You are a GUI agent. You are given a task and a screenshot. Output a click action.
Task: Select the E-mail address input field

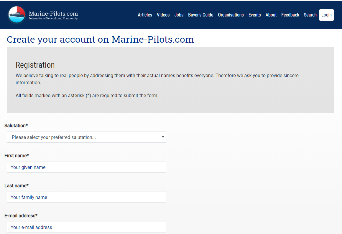pyautogui.click(x=86, y=227)
